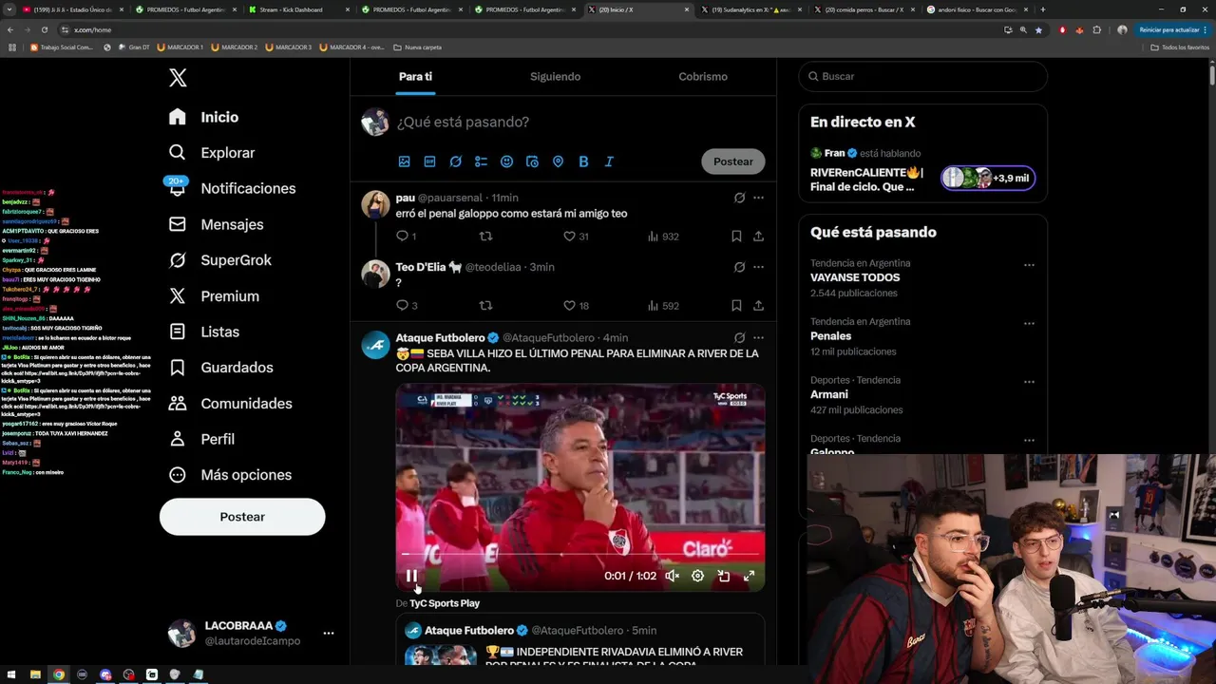Open Mensajes in sidebar
The height and width of the screenshot is (684, 1216).
(x=216, y=224)
